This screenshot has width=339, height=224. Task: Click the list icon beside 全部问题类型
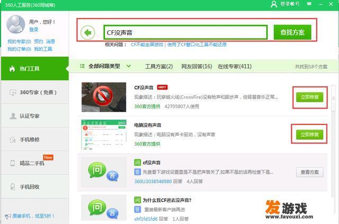[x=82, y=66]
